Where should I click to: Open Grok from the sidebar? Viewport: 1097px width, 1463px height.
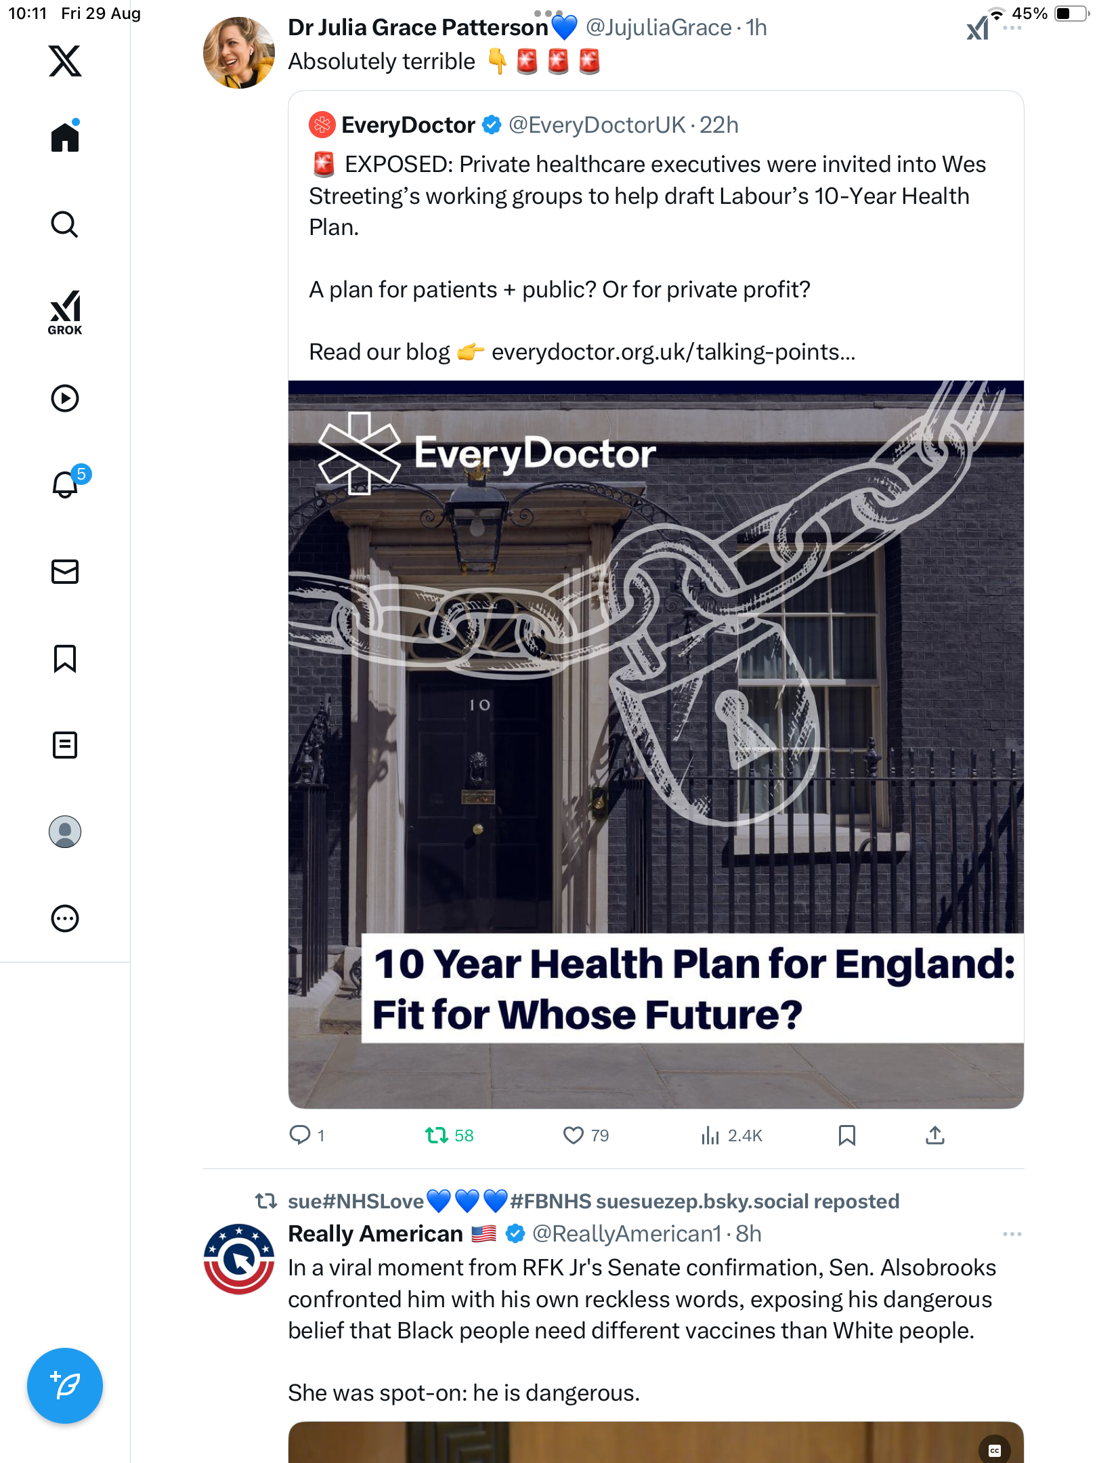pos(65,312)
